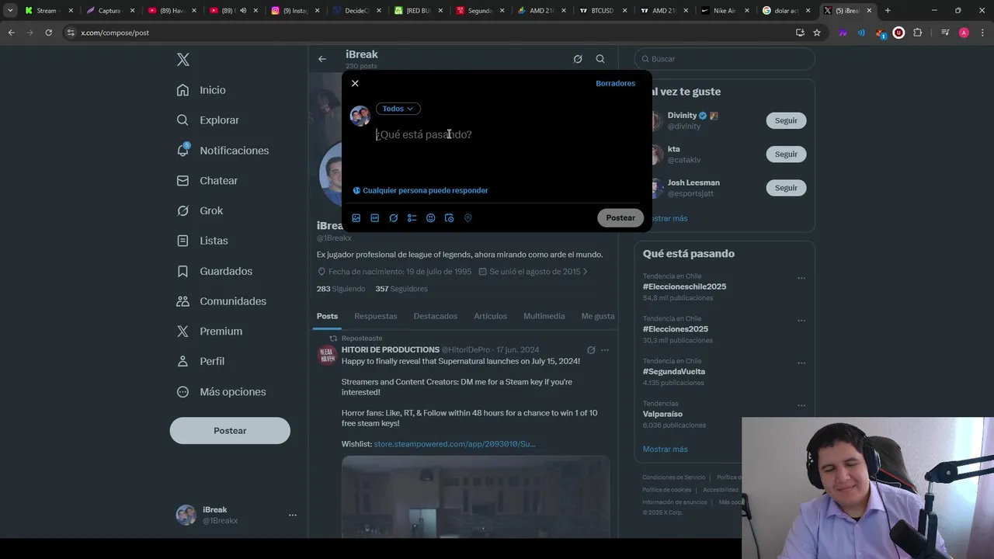Open HITORI DE PRODUCTIONS post menu dots

click(604, 350)
